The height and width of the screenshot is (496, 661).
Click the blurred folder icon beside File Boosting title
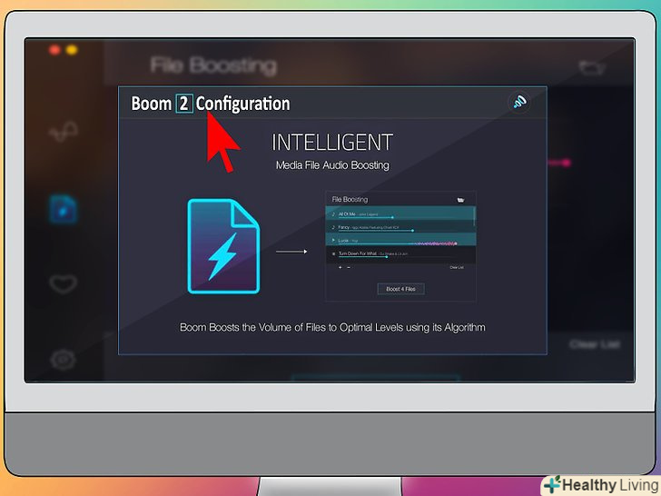[x=591, y=67]
